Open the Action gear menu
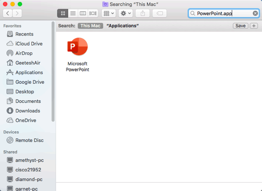Viewport: 262px width, 191px height. (x=126, y=13)
